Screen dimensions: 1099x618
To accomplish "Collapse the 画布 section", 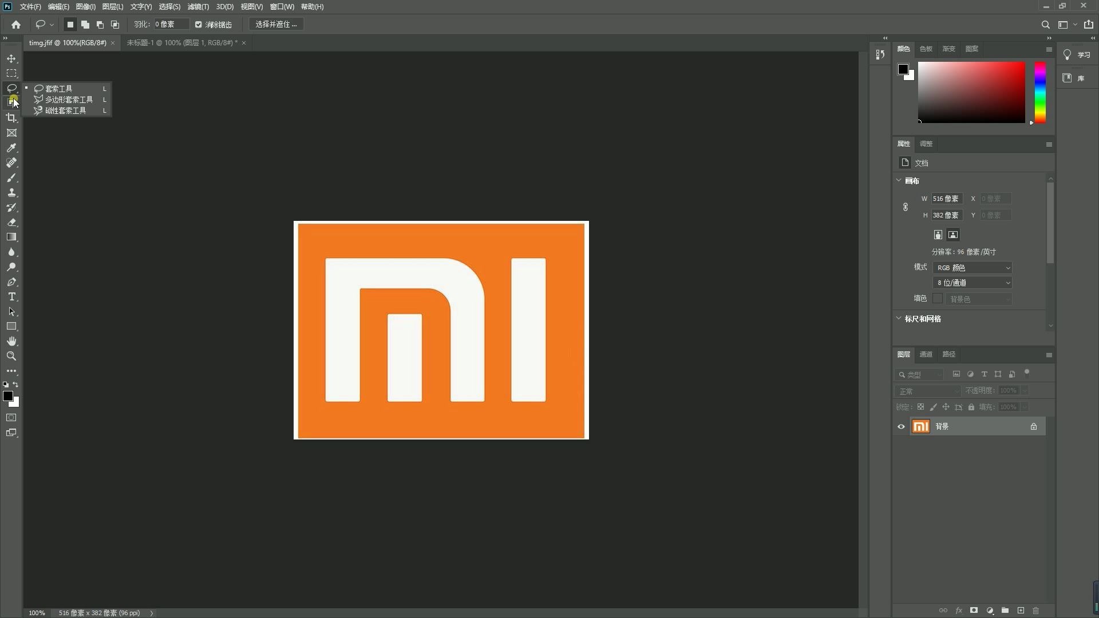I will click(899, 180).
